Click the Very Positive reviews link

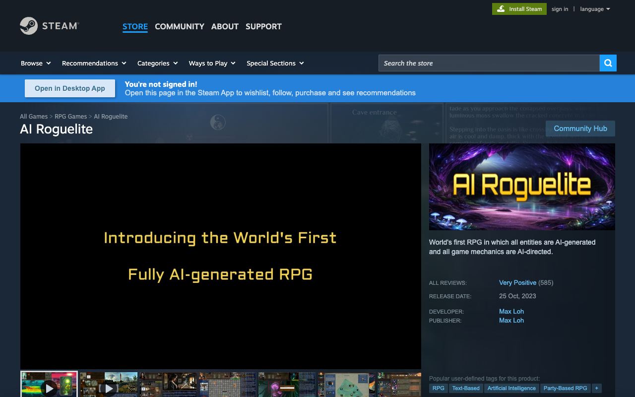coord(517,282)
